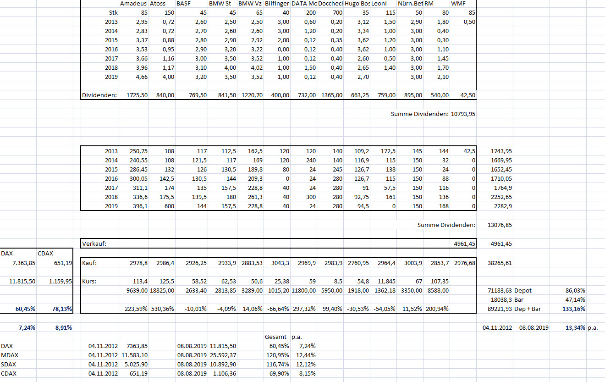Click the Bilfinger -66,64% cell
The width and height of the screenshot is (605, 382).
(x=276, y=309)
